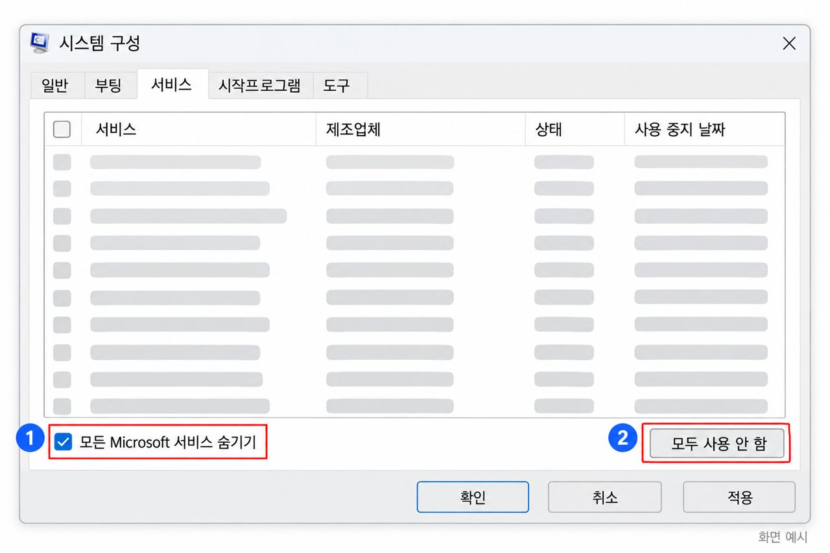Screen dimensions: 830x553
Task: Toggle the select-all checkbox in the table header
Action: click(x=62, y=130)
